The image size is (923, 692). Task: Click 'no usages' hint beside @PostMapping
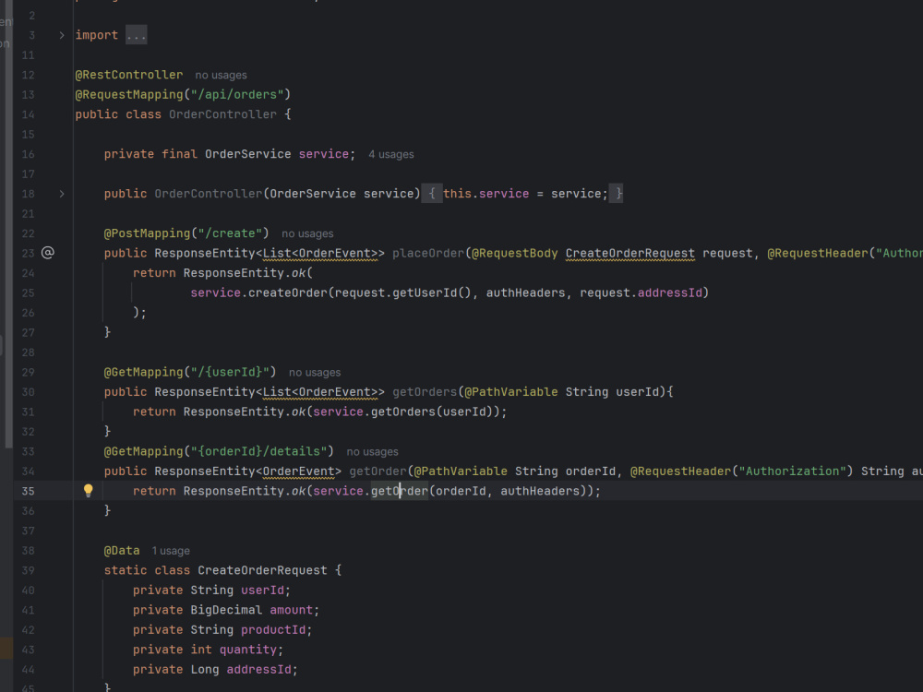click(307, 233)
